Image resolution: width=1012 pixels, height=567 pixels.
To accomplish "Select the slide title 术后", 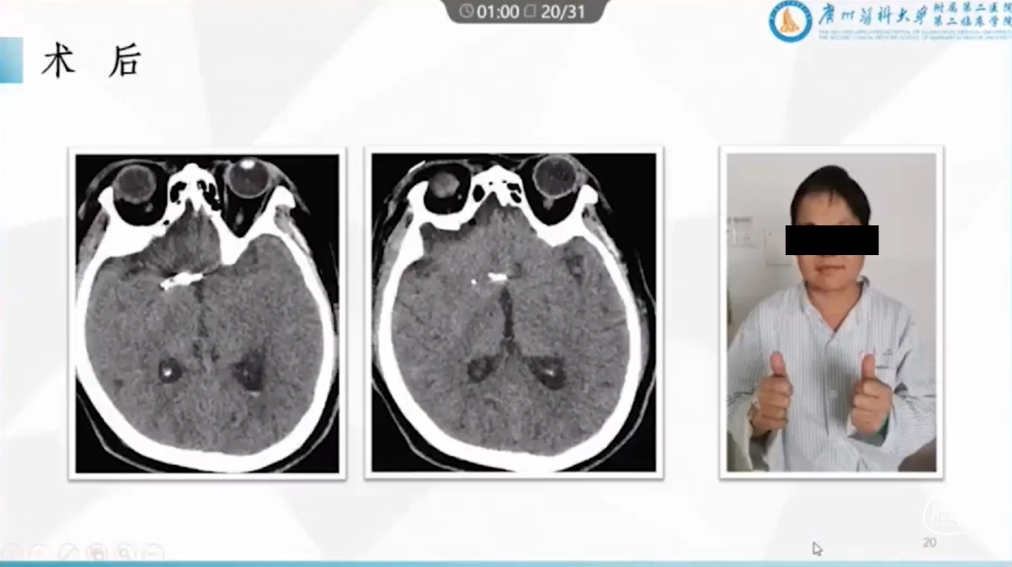I will coord(90,62).
